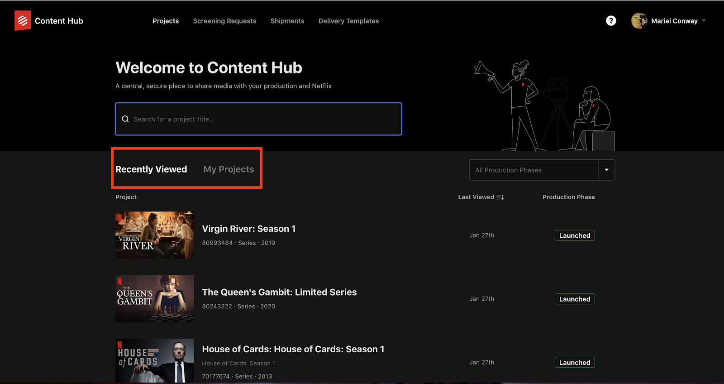
Task: Click Jan 27th date in House of Cards row
Action: [x=482, y=362]
